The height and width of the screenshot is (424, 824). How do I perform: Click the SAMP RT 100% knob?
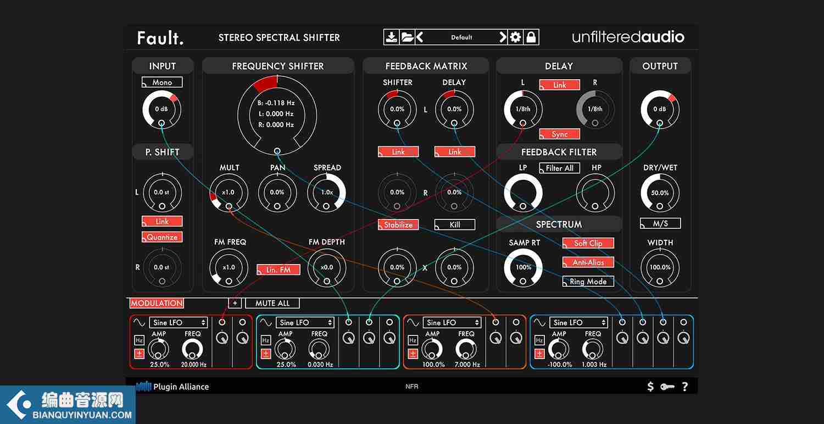point(523,267)
